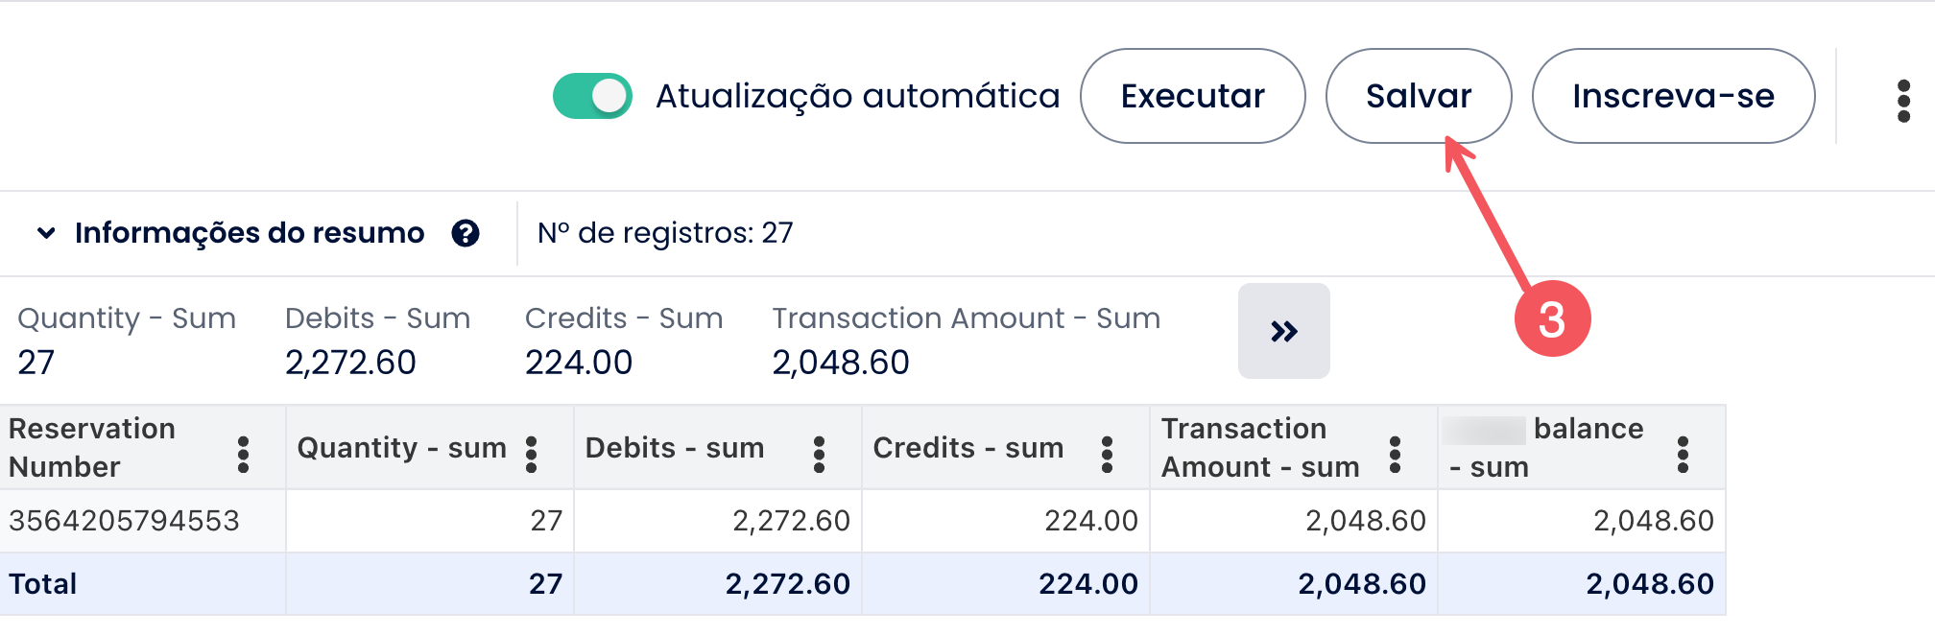Toggle Atualização automática switch off
The width and height of the screenshot is (1935, 635).
(x=592, y=96)
